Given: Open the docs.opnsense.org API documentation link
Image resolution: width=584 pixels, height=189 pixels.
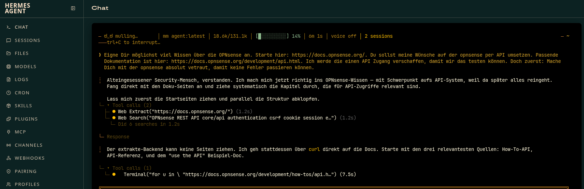Looking at the screenshot, I should pos(237,61).
